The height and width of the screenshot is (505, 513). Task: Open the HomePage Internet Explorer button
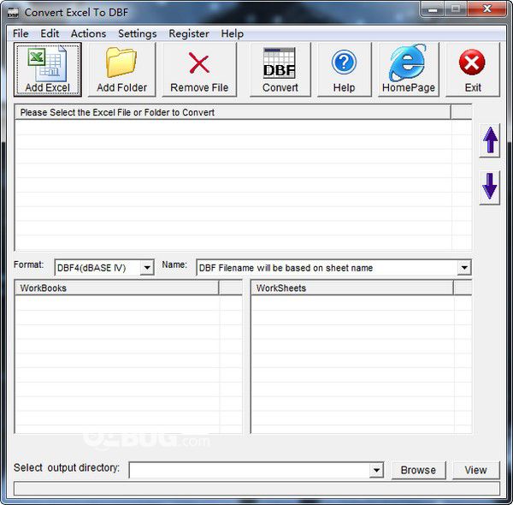point(409,69)
